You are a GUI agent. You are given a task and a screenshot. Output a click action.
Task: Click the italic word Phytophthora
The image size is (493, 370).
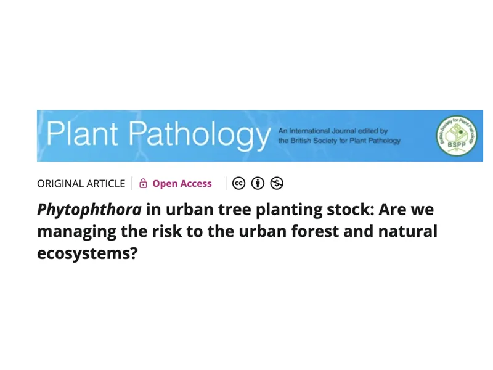pos(89,210)
